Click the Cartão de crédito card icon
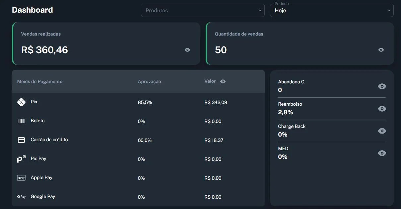 [x=21, y=140]
